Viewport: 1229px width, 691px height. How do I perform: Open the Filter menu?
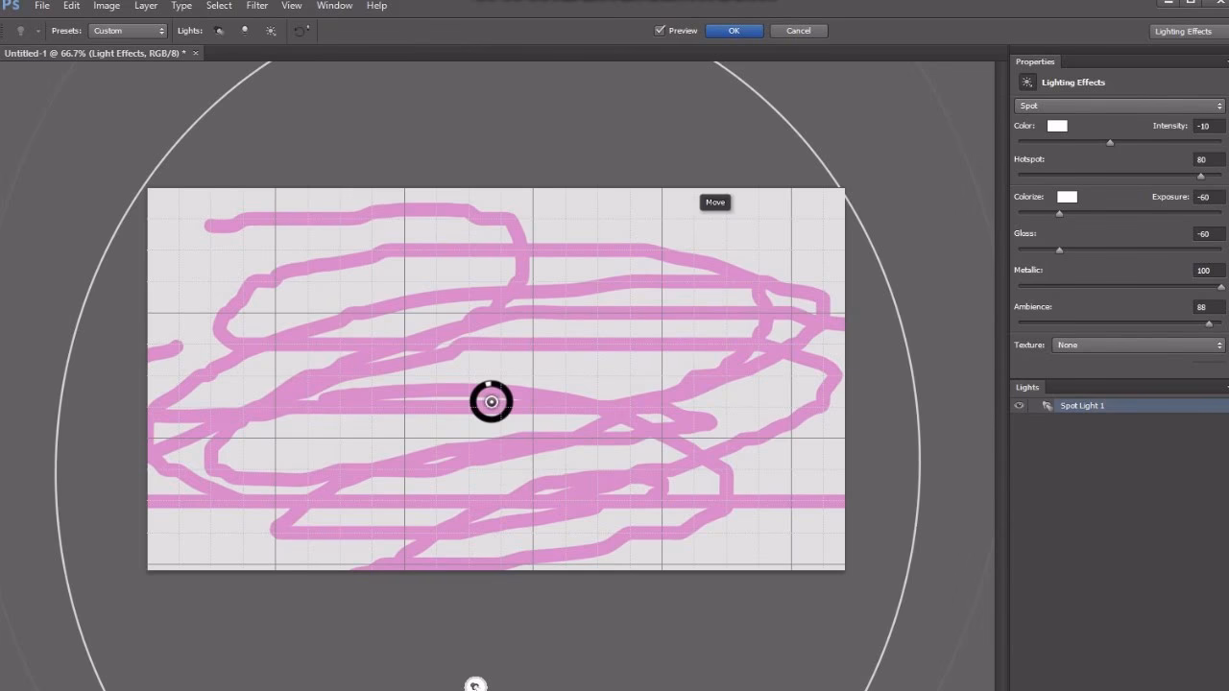tap(256, 6)
